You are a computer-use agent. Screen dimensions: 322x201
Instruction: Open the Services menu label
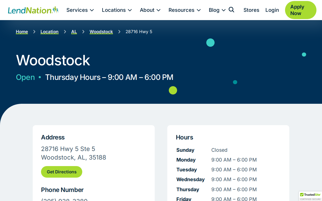tap(77, 10)
